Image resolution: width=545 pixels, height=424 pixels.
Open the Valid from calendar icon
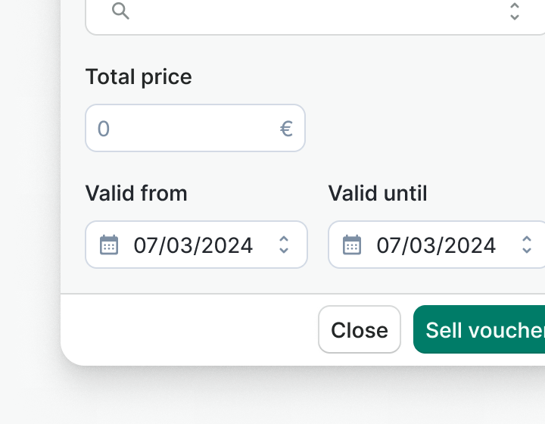[x=109, y=245]
